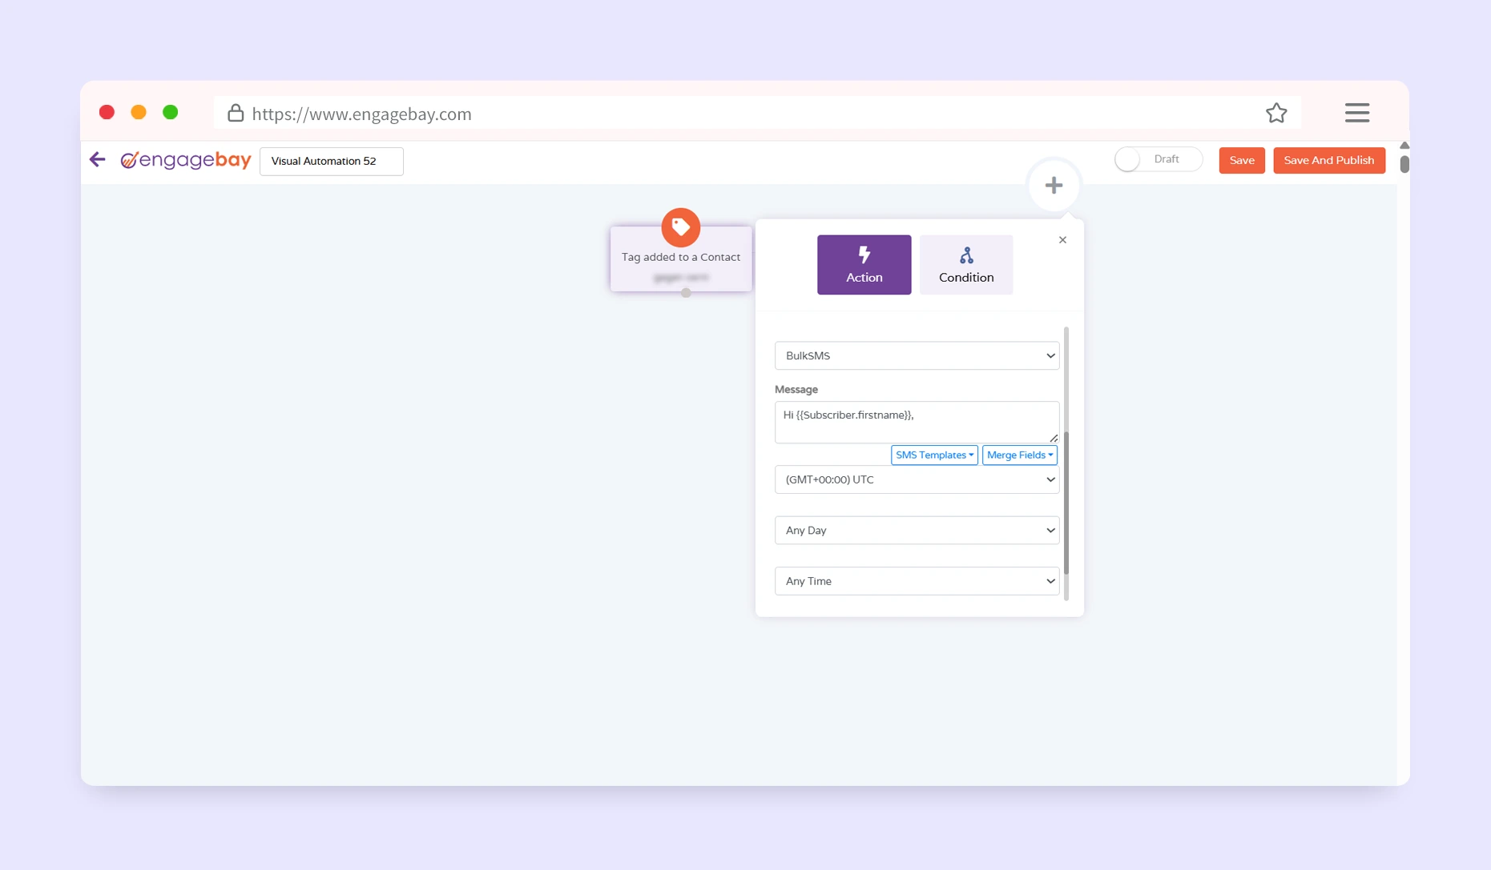The height and width of the screenshot is (870, 1491).
Task: Click Save And Publish button
Action: click(x=1328, y=160)
